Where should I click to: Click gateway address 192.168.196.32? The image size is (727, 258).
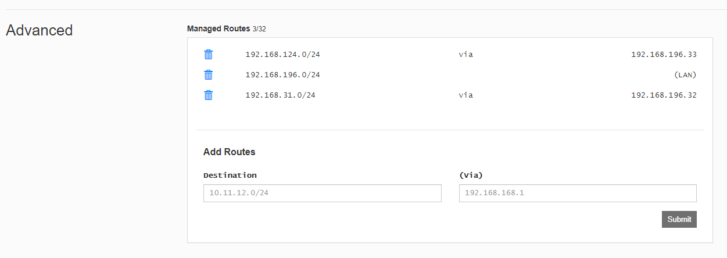(664, 95)
